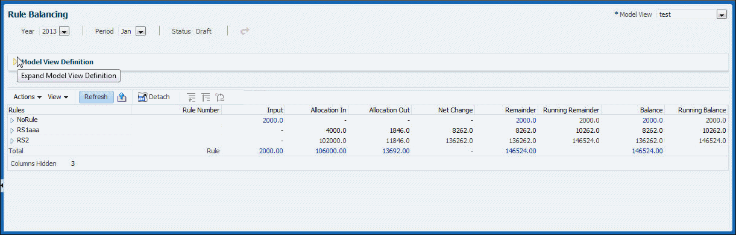
Task: Click the Total Balance 146524.00 link
Action: point(647,151)
